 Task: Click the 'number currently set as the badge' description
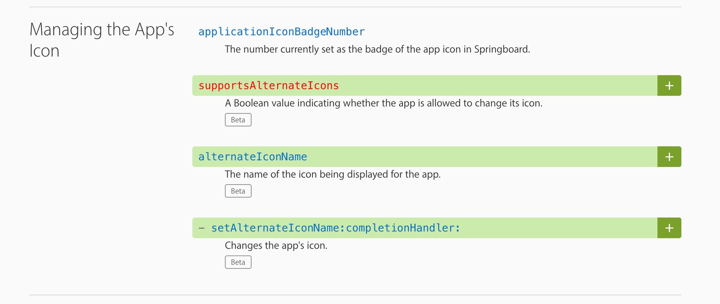click(x=377, y=49)
